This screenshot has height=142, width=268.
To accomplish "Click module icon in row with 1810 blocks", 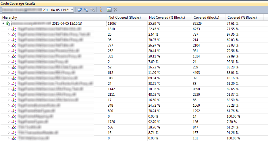I will pos(14,29).
